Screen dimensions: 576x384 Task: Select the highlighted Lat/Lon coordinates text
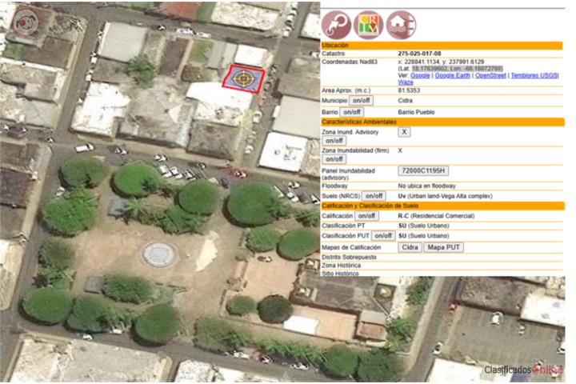coord(457,69)
